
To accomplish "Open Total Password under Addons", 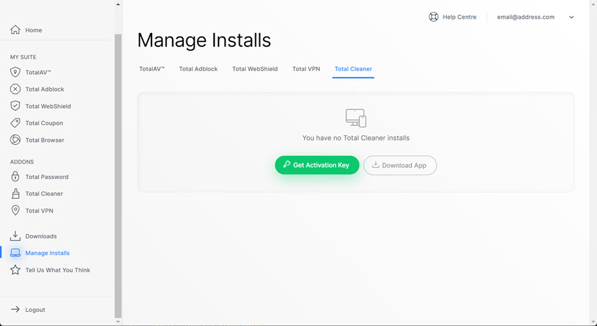I will click(x=47, y=177).
